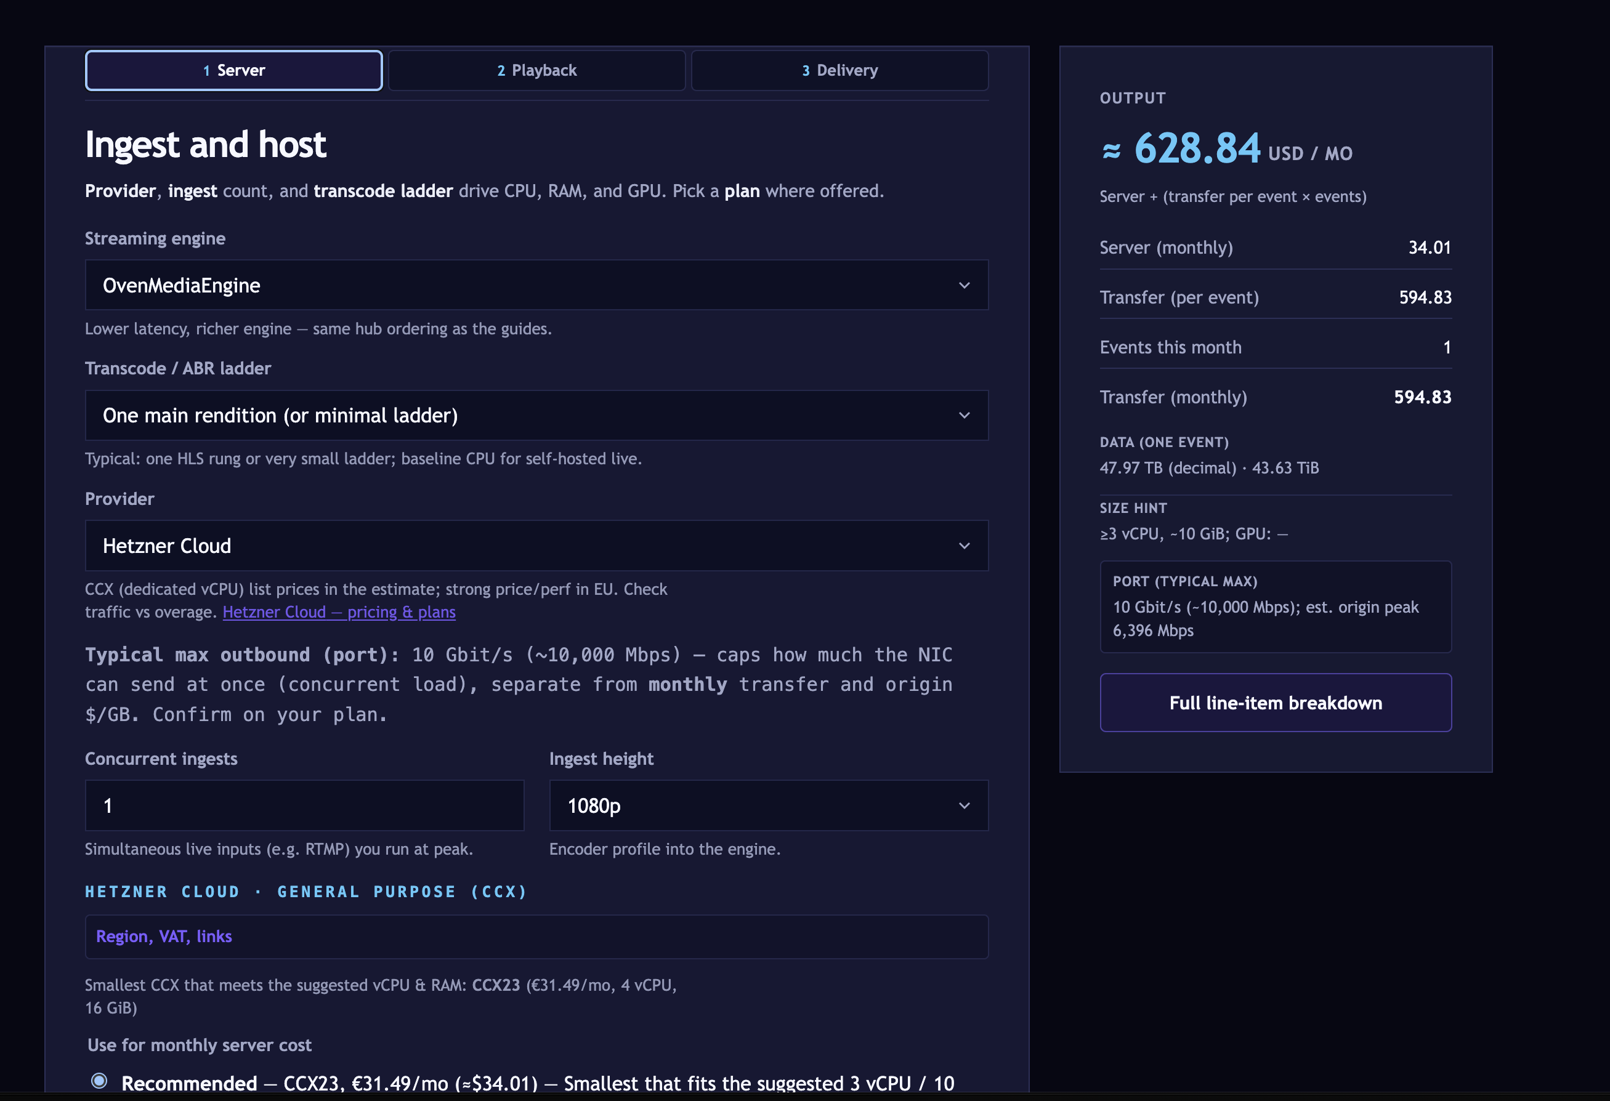Switch to the Playback tab
This screenshot has width=1610, height=1101.
coord(536,70)
